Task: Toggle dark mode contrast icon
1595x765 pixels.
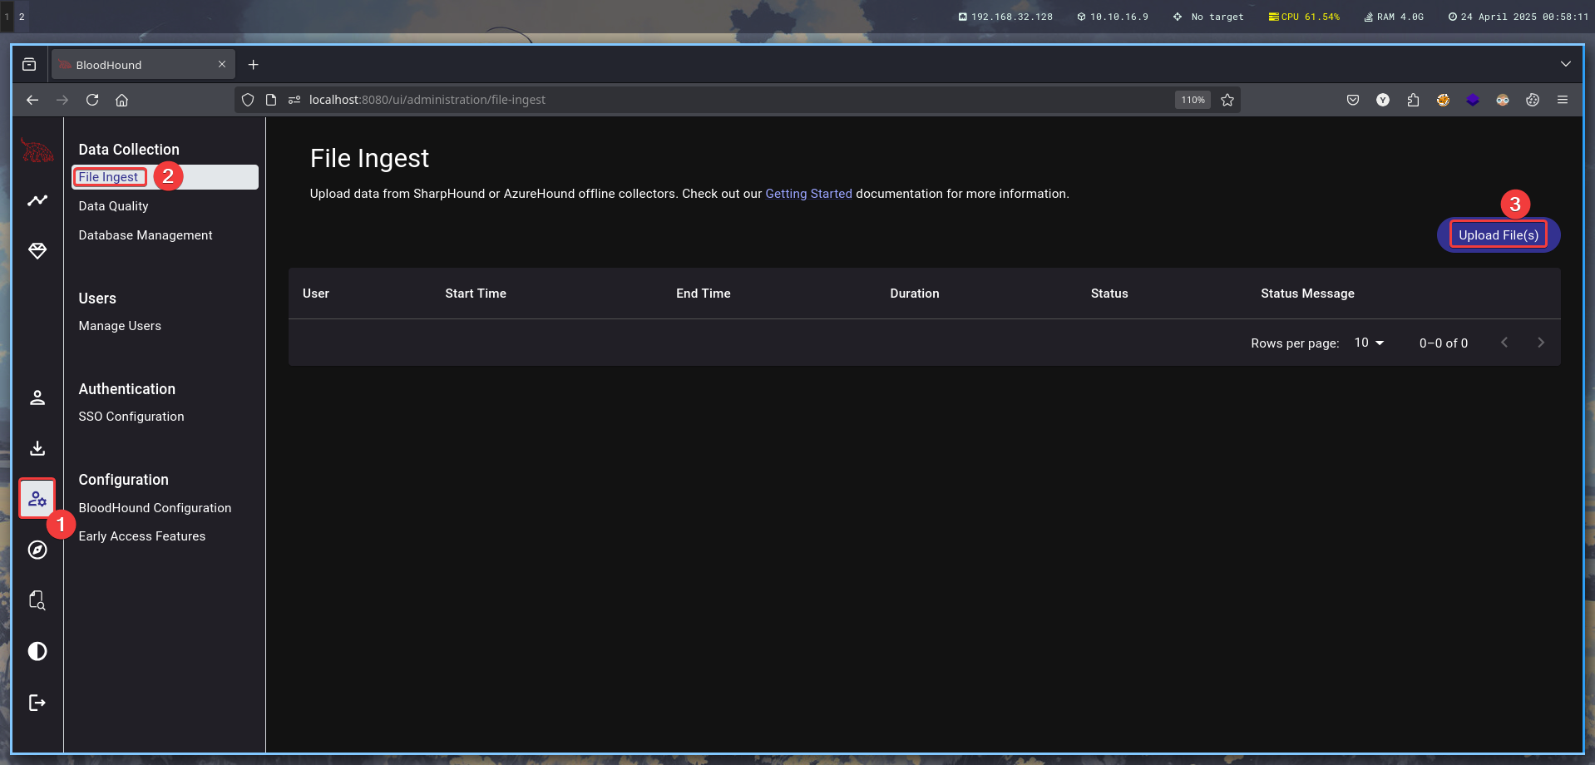Action: click(37, 651)
